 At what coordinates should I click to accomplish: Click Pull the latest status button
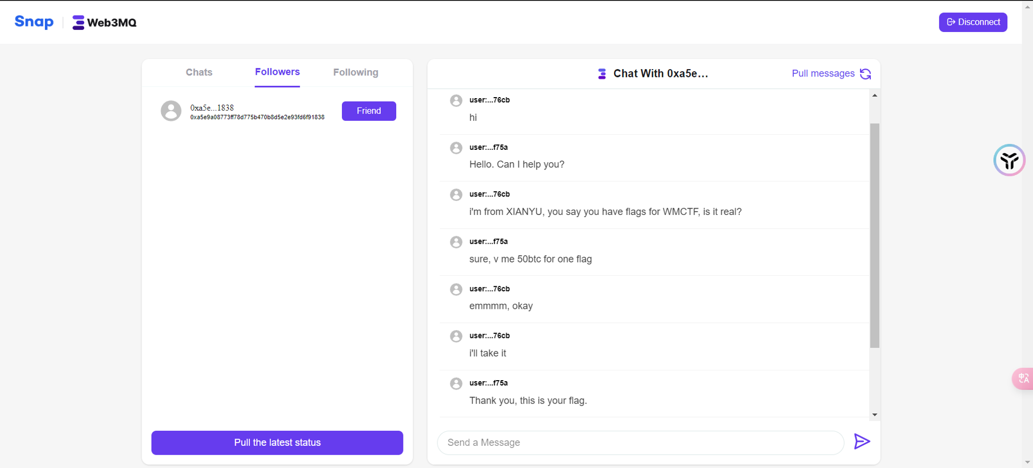(277, 443)
